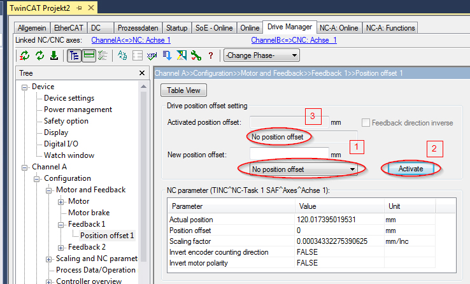Click the tree scrollbar up arrow
The image size is (470, 284).
point(143,86)
